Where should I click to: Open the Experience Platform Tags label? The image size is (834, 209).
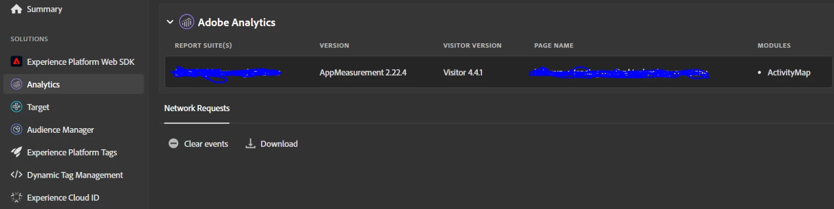coord(72,152)
